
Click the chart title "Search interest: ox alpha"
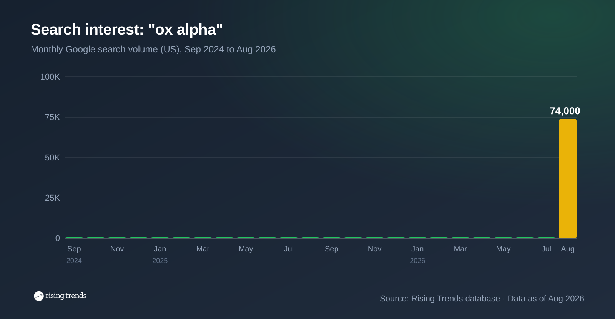127,30
